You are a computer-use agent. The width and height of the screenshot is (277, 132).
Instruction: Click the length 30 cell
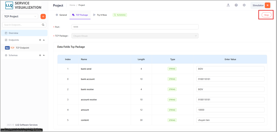(x=141, y=120)
